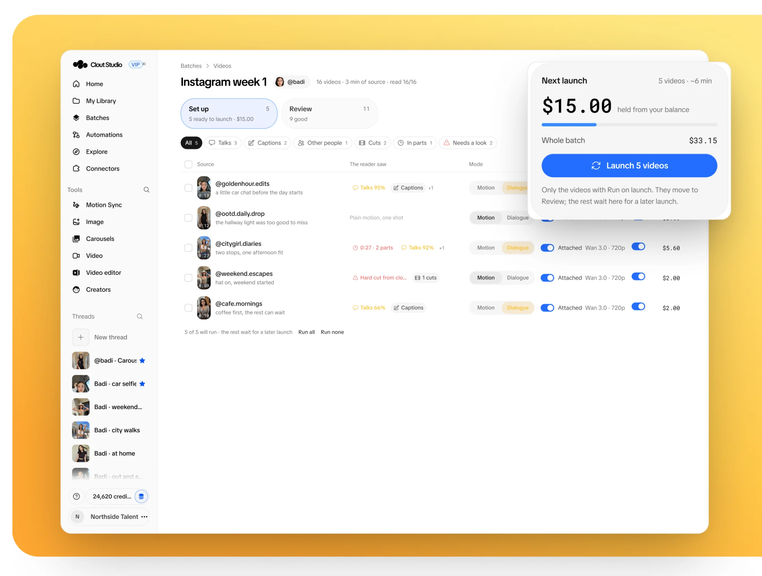Filter by Cuts chip
The height and width of the screenshot is (576, 762).
(372, 143)
